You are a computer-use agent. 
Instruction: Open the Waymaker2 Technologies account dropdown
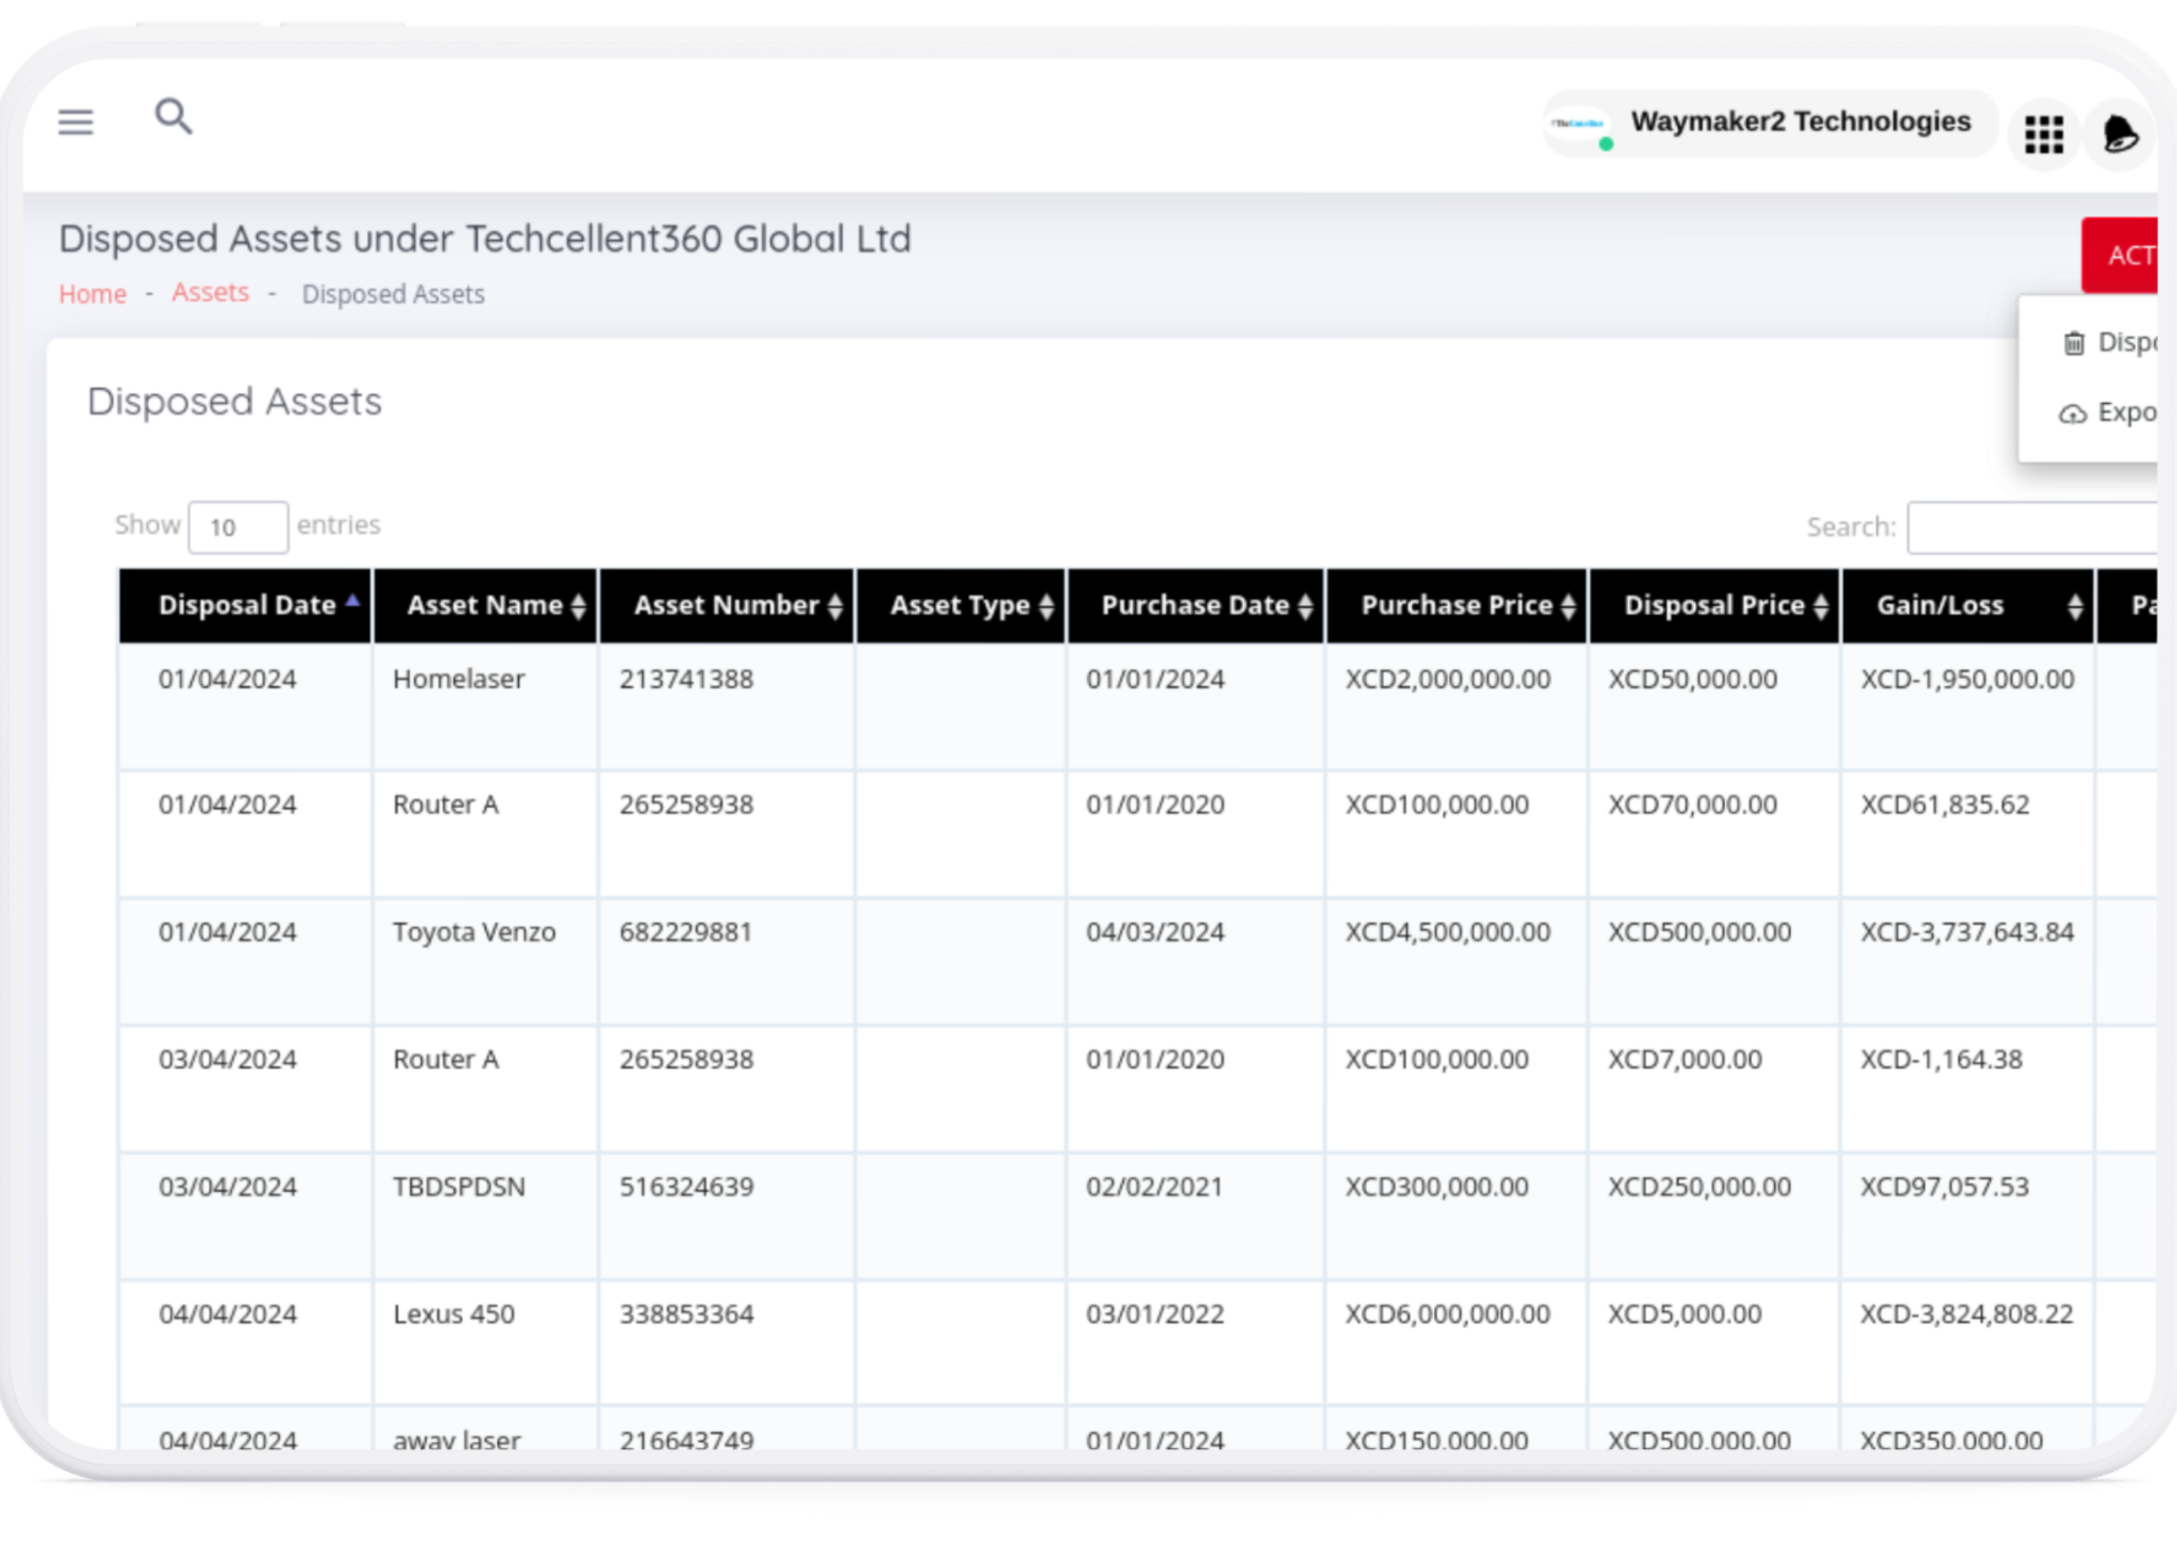(1800, 121)
